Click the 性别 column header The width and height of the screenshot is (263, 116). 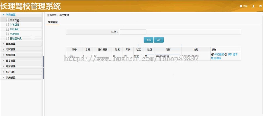point(149,49)
